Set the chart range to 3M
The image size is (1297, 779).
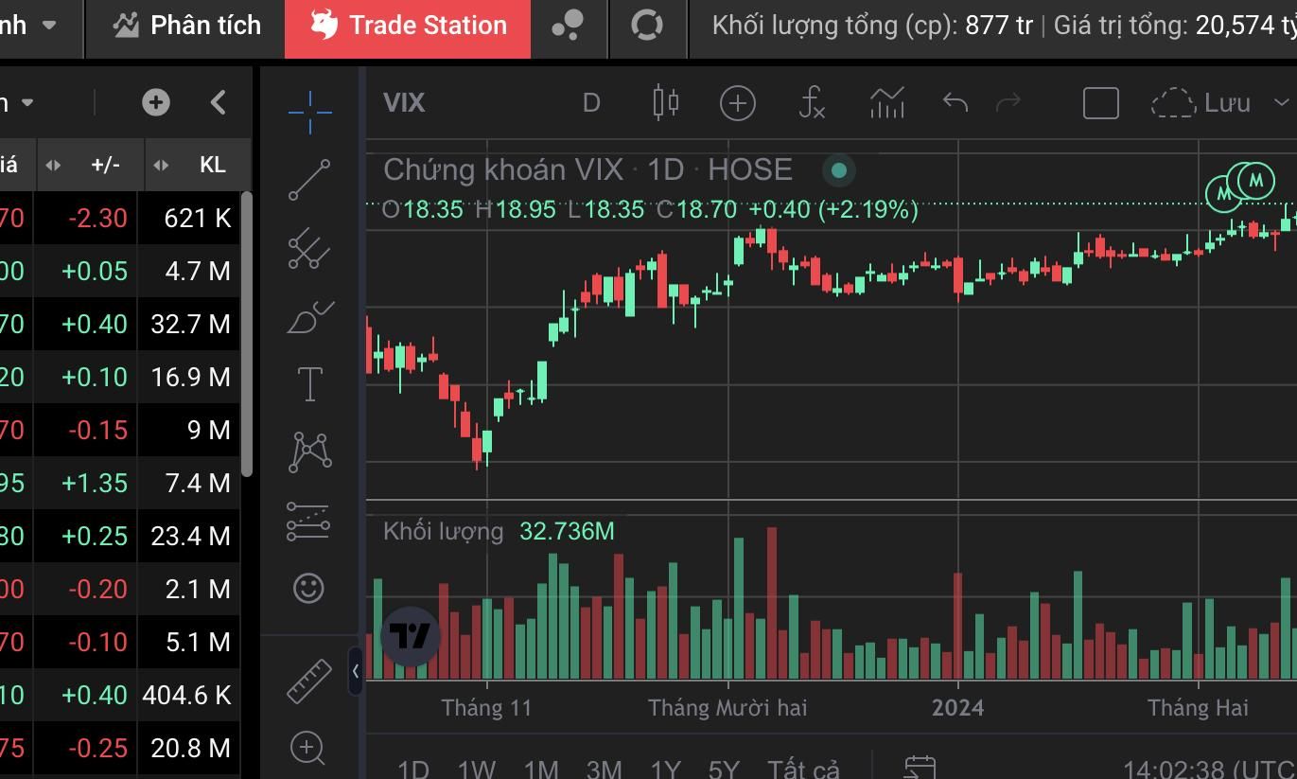(x=604, y=769)
